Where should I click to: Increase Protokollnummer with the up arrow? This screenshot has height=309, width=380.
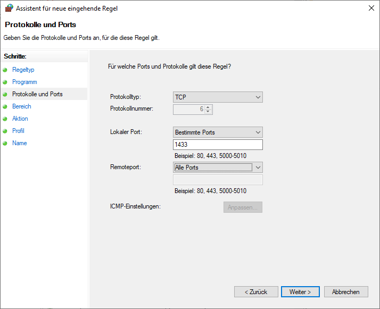pos(208,107)
